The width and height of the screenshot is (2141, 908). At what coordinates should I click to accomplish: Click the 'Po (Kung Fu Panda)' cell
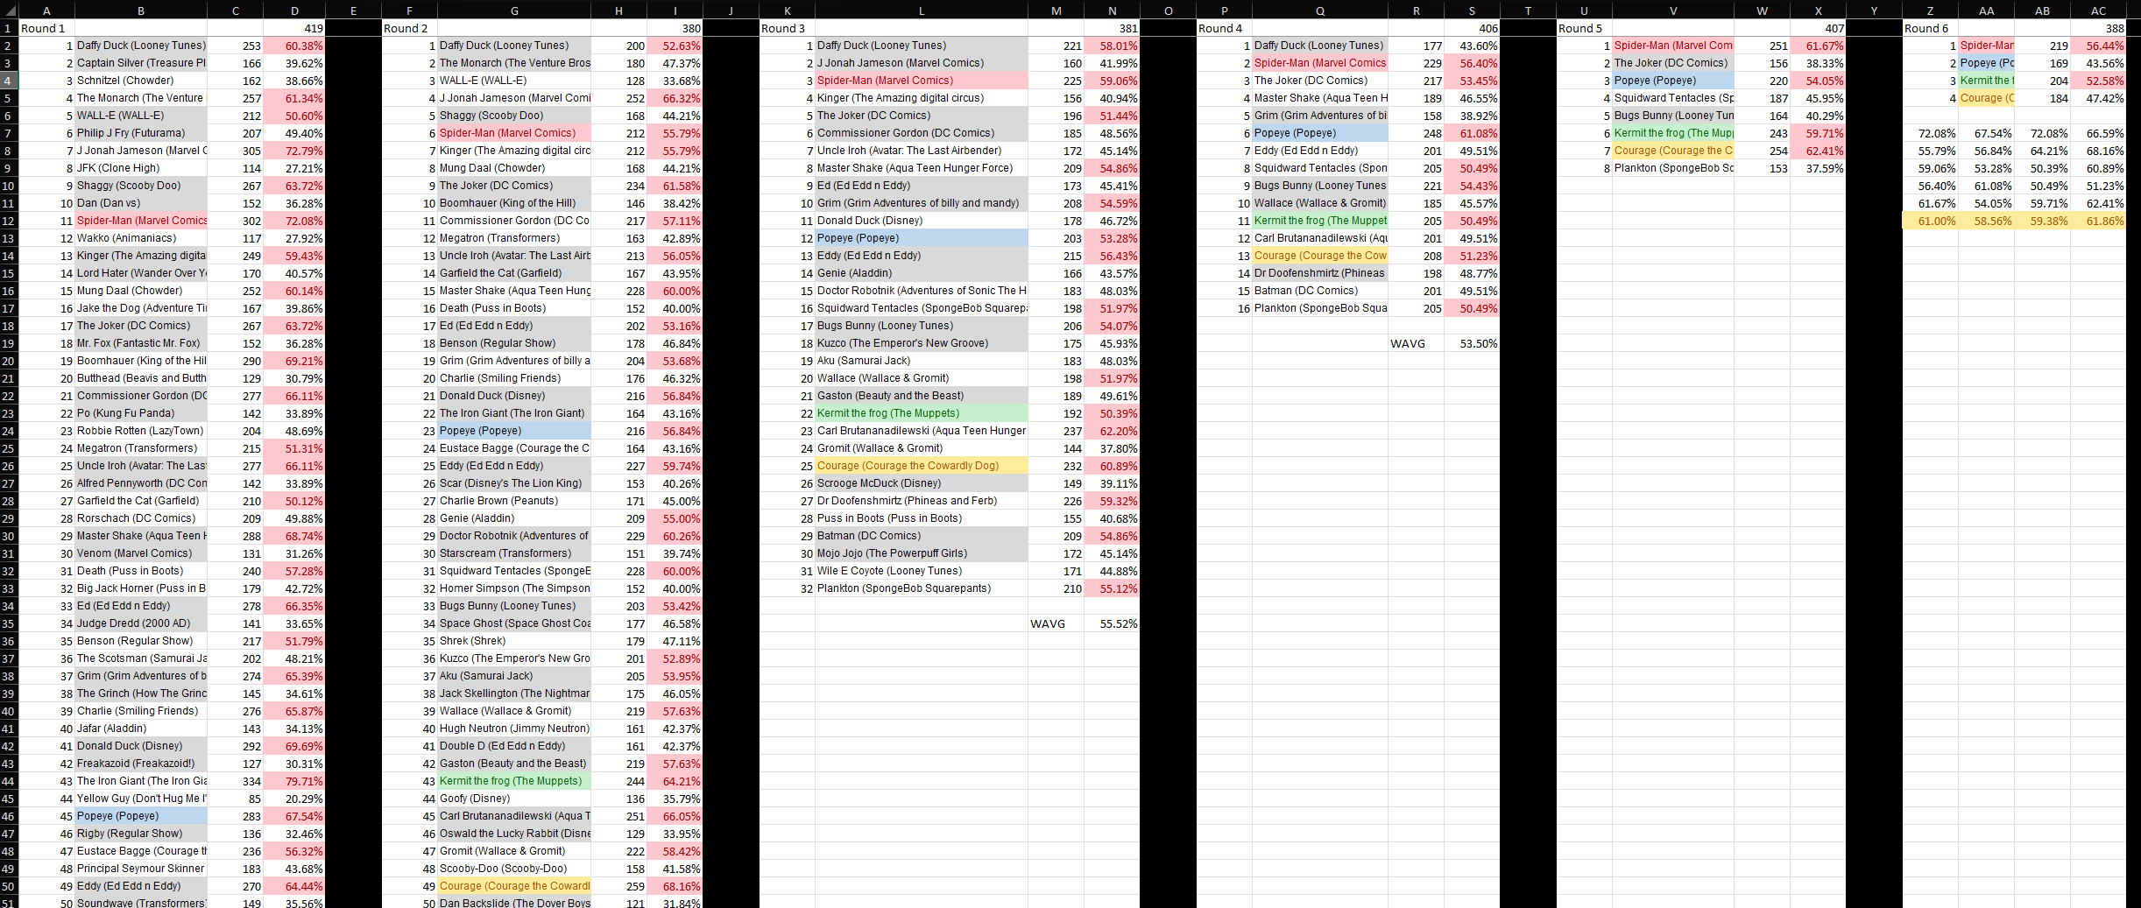(x=141, y=413)
